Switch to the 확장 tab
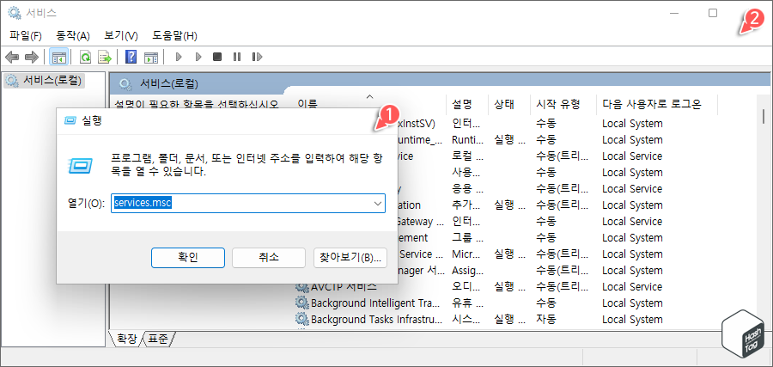773x367 pixels. tap(127, 339)
